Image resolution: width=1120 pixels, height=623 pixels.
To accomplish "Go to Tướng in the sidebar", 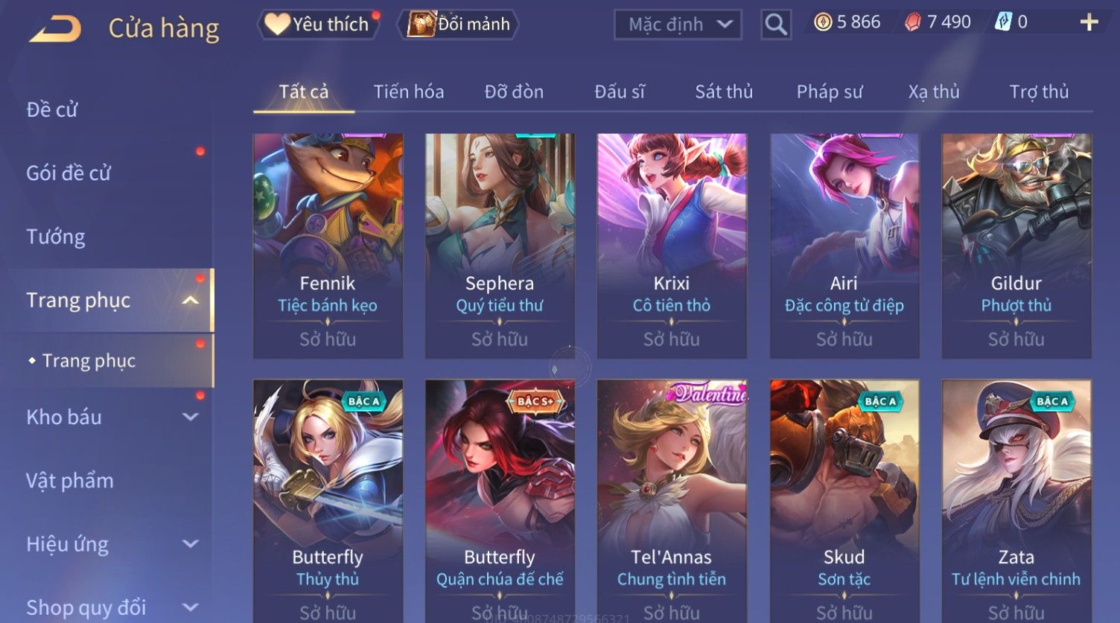I will click(56, 237).
